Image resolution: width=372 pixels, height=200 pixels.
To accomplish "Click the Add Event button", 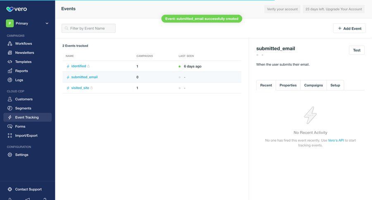I will pyautogui.click(x=349, y=28).
